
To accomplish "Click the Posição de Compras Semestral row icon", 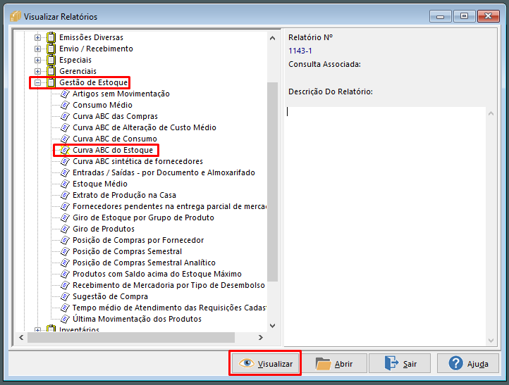I will click(x=66, y=251).
